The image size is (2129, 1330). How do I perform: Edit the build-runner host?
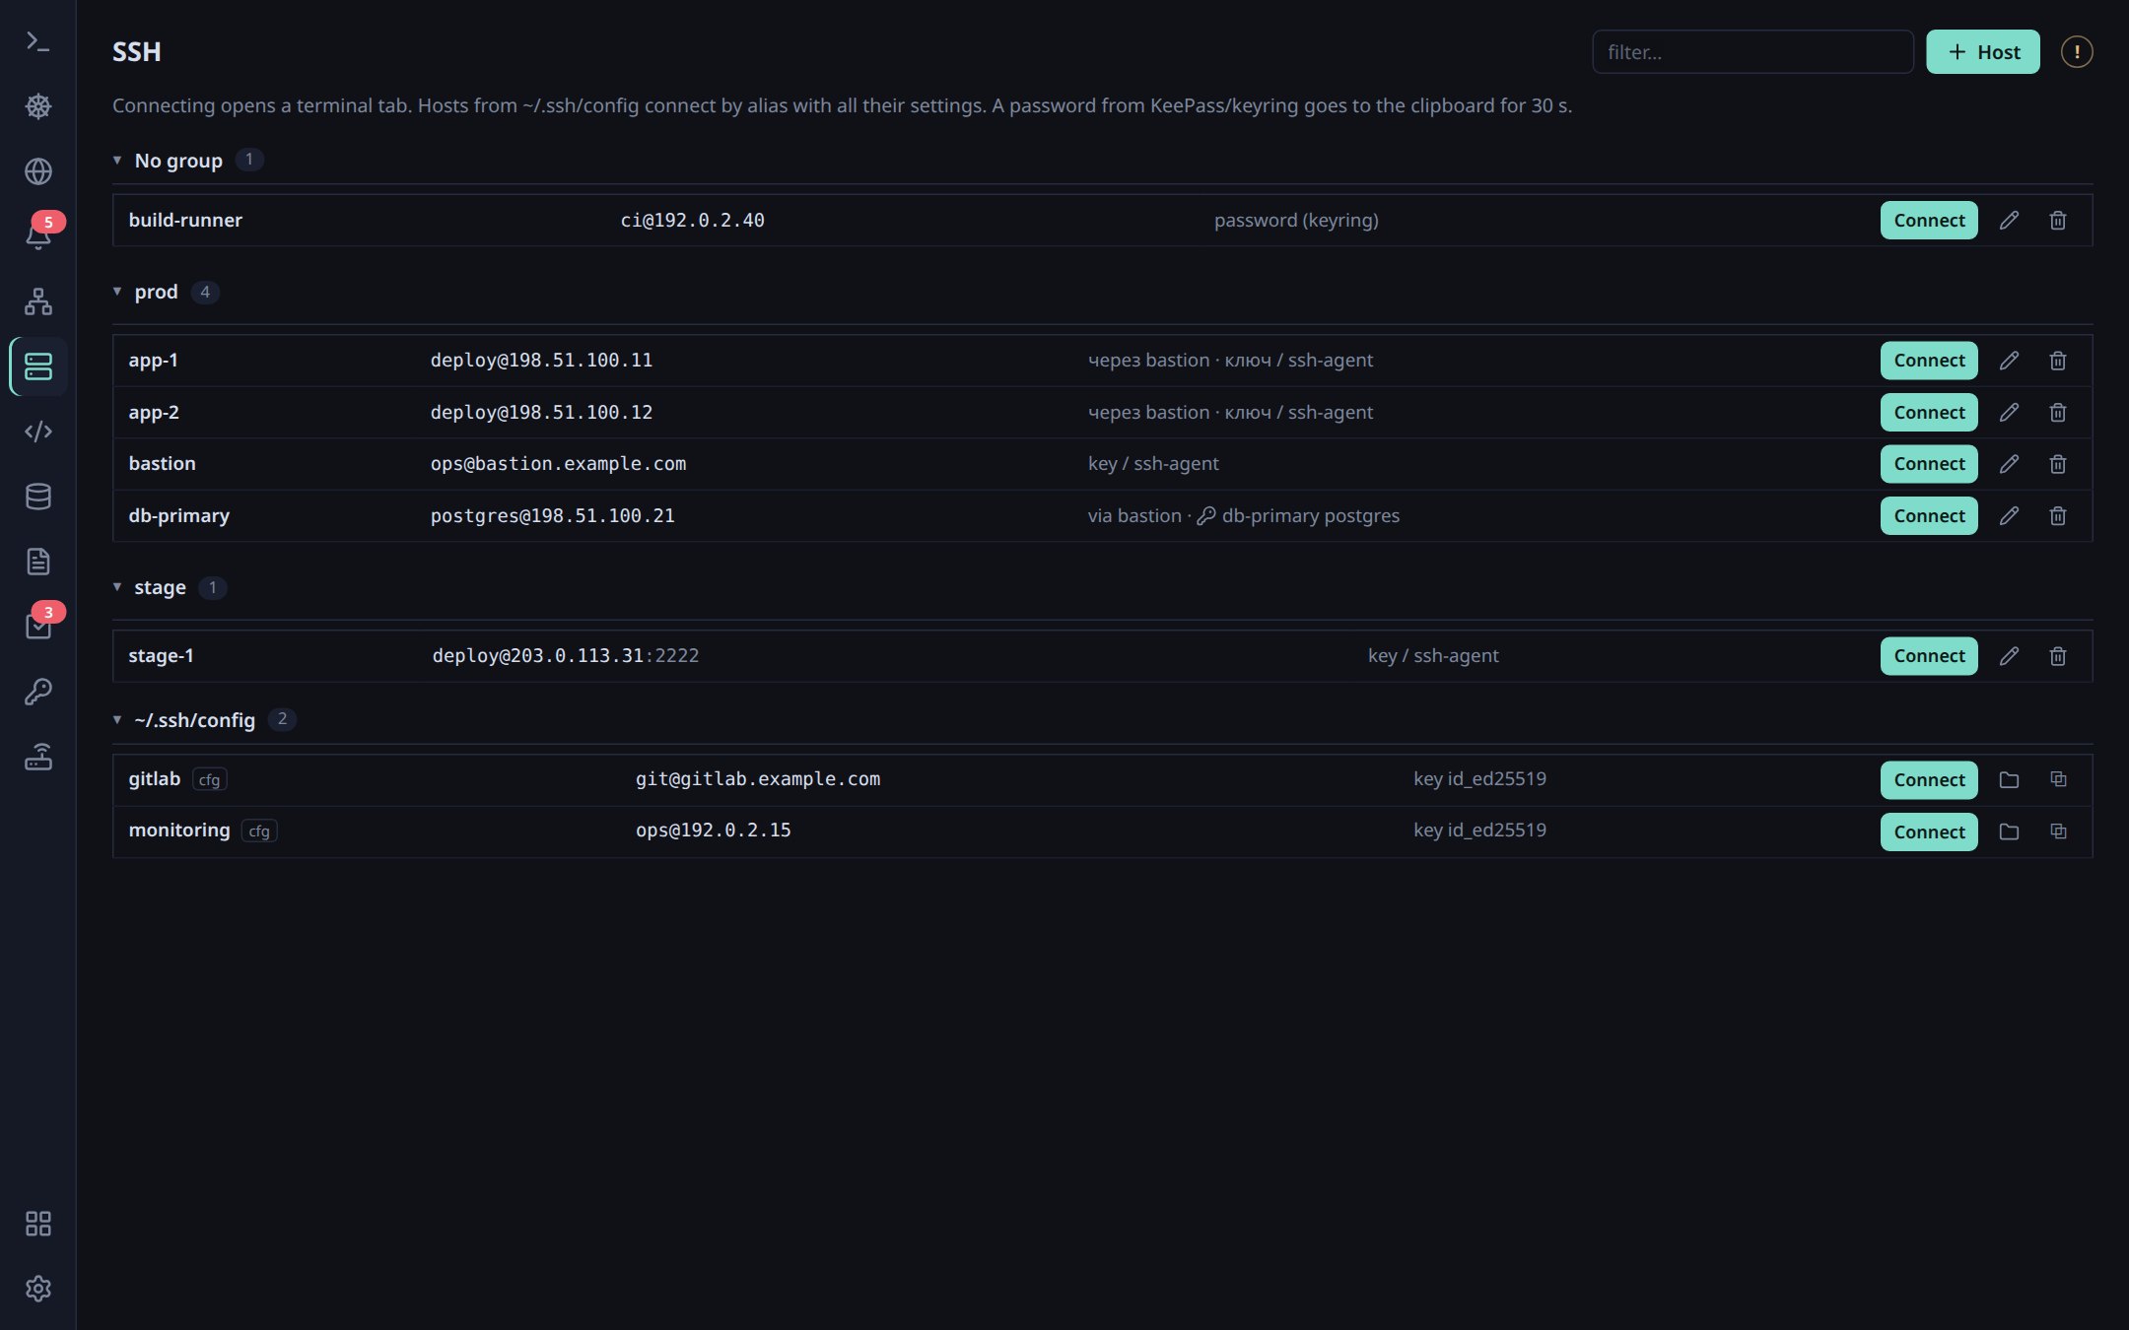coord(2009,221)
